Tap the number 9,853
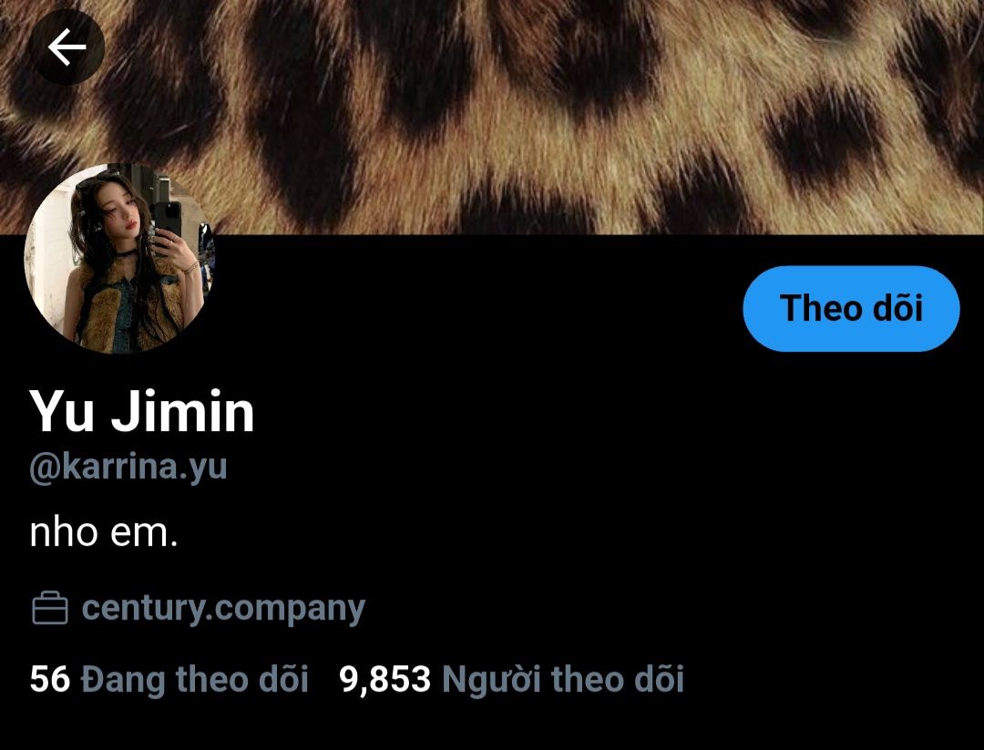The image size is (984, 750). [384, 680]
